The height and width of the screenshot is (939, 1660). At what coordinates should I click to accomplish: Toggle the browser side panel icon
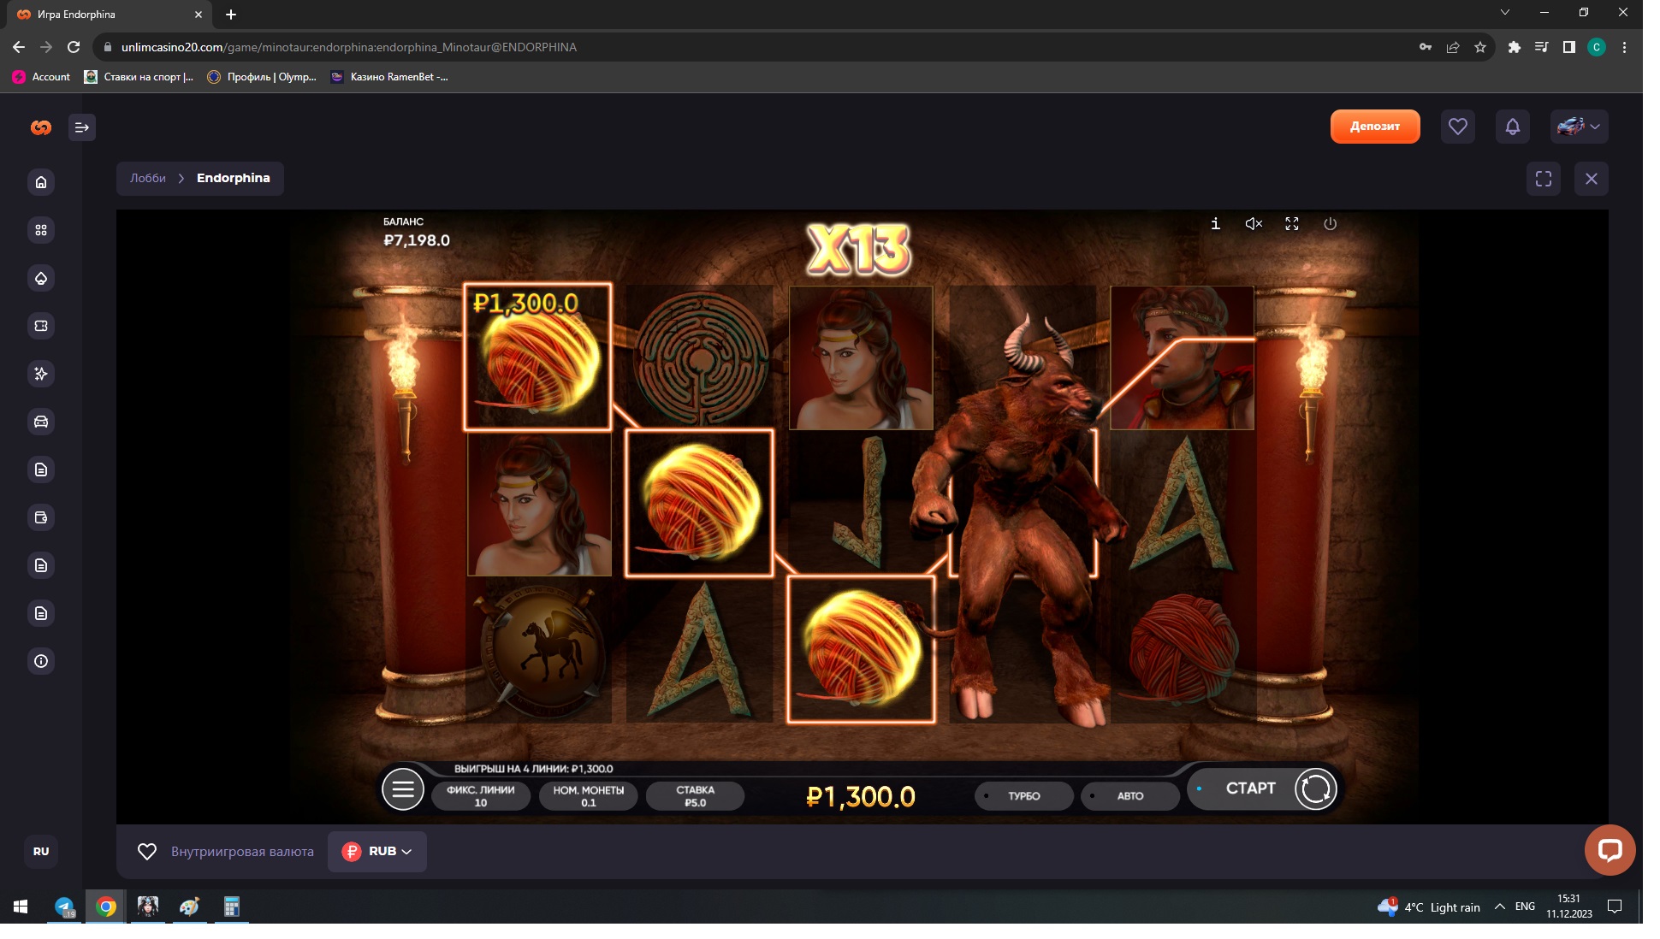pyautogui.click(x=1569, y=47)
